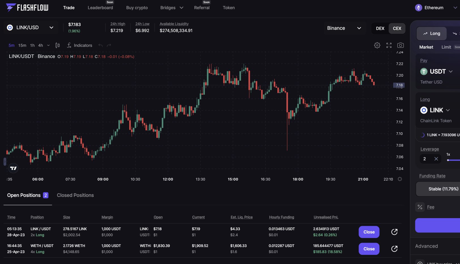The height and width of the screenshot is (264, 460).
Task: Take a chart snapshot using the camera icon
Action: [x=400, y=45]
